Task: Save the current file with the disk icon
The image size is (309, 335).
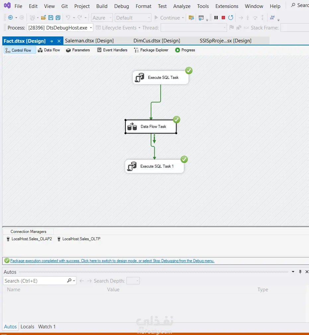Action: [51, 18]
